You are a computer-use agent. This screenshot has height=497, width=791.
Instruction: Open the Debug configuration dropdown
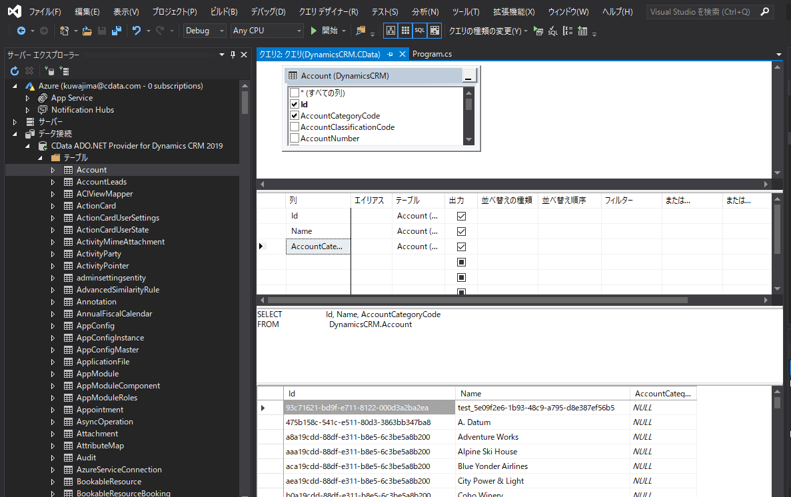(x=205, y=31)
